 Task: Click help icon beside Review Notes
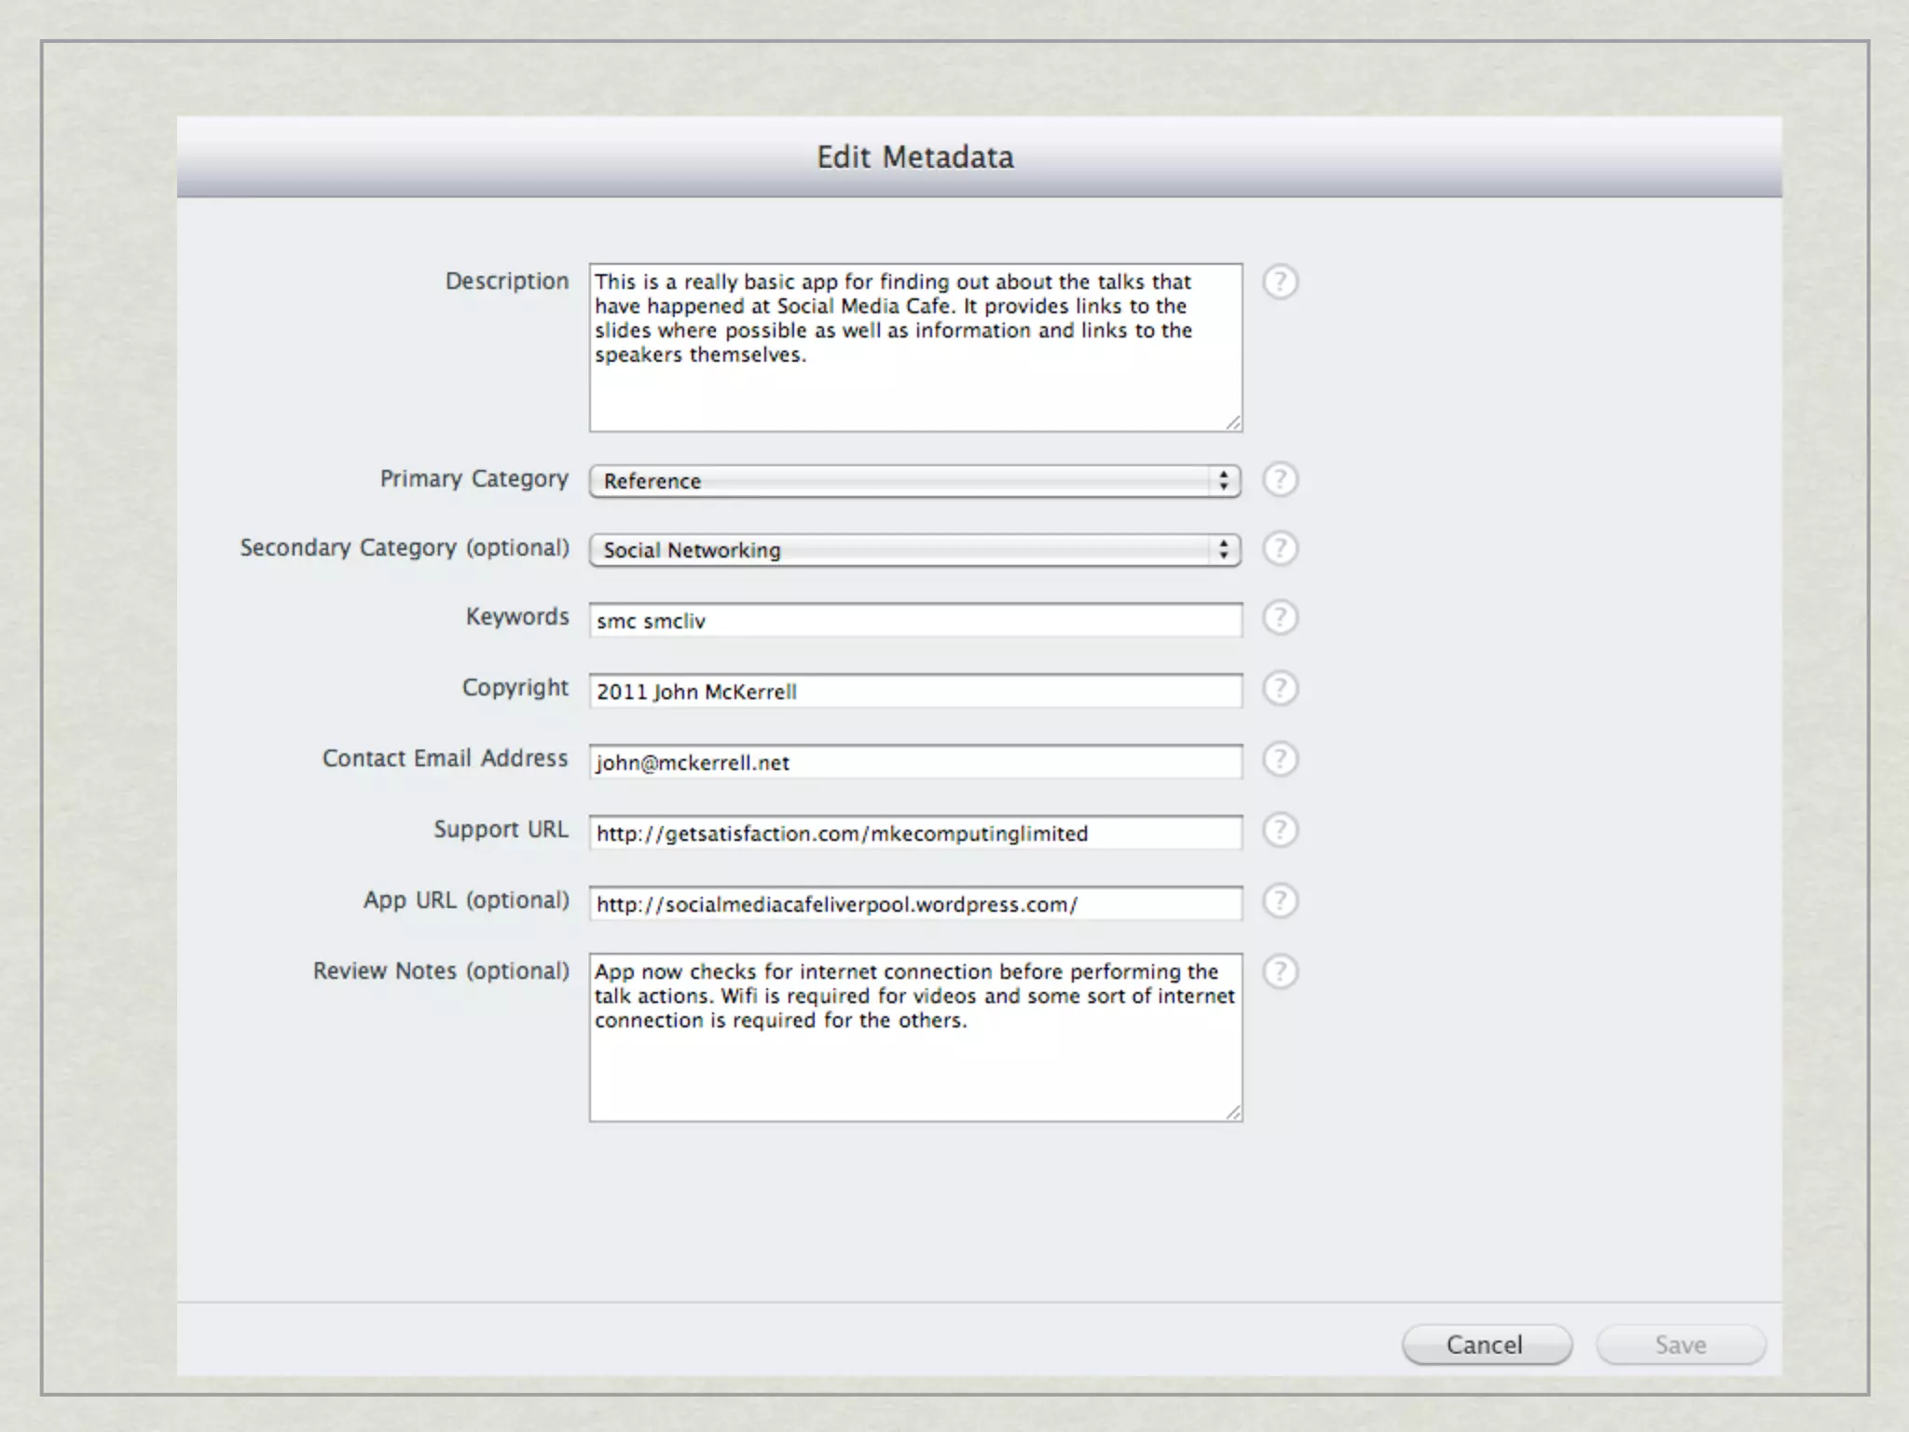click(x=1280, y=971)
